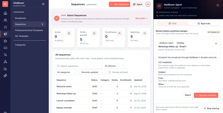Open My Templates in the sidebar

point(22,36)
